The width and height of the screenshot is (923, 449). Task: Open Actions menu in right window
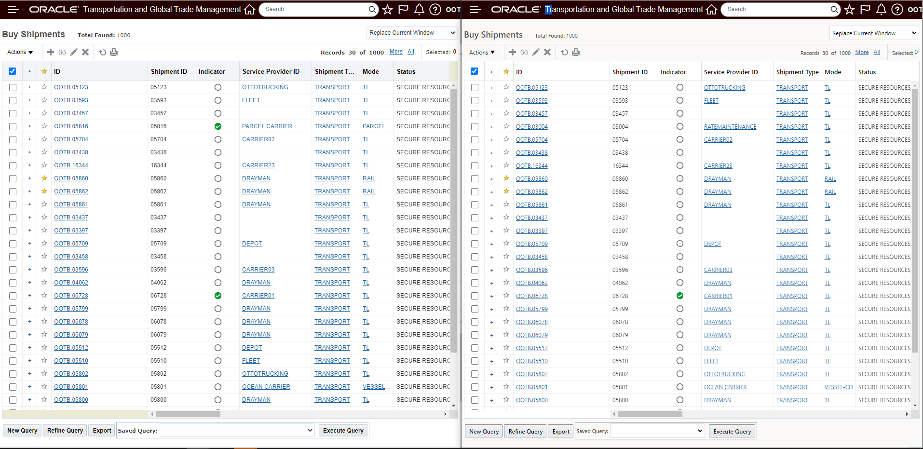point(482,53)
